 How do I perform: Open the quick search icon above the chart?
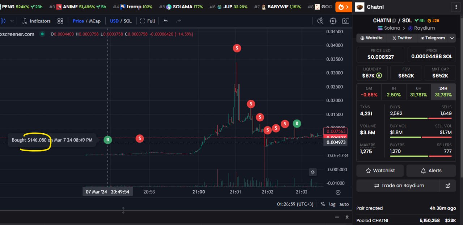[x=320, y=21]
